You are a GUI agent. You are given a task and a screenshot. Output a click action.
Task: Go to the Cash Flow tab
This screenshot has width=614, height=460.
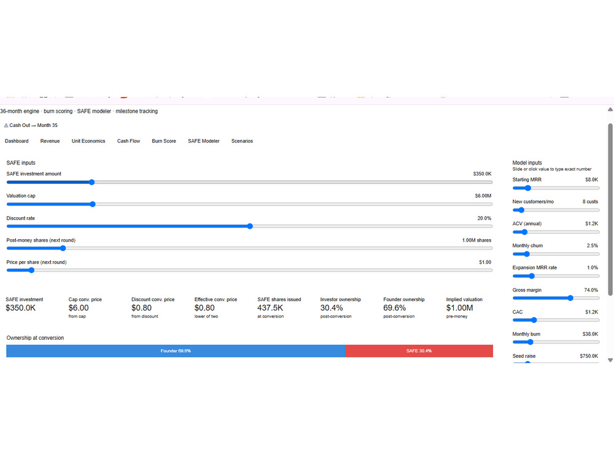[x=128, y=141]
